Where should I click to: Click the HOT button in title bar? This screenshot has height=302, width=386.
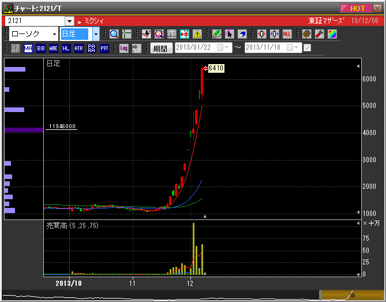click(358, 8)
